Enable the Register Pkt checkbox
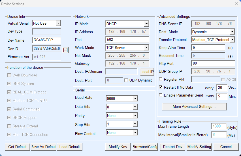 pos(161,79)
